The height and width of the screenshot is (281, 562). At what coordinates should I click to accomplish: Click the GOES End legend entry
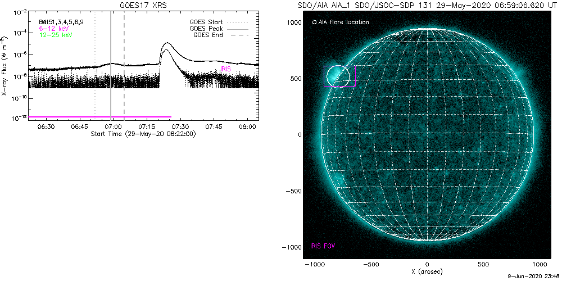click(x=208, y=35)
